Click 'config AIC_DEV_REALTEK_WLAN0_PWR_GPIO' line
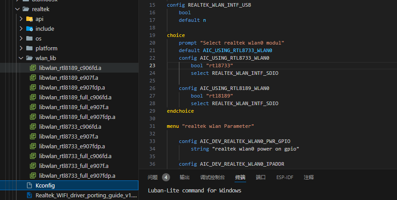 click(x=235, y=141)
